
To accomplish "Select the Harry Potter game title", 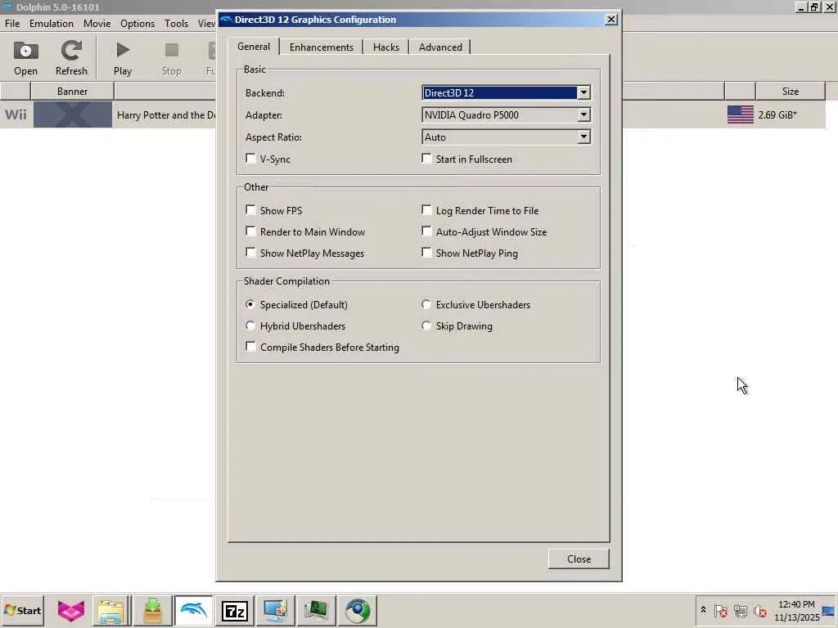I will 166,114.
